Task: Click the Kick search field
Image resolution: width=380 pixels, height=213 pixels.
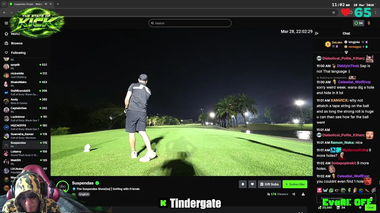Action: tap(190, 23)
